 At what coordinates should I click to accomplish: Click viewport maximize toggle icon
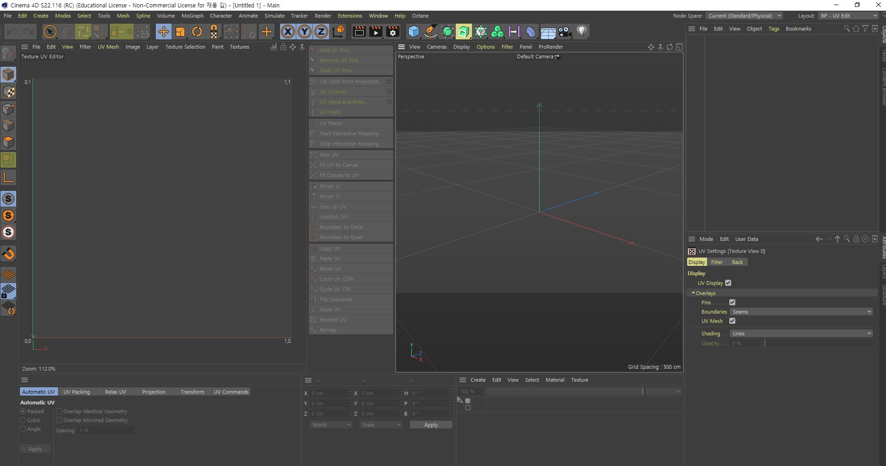pyautogui.click(x=679, y=47)
